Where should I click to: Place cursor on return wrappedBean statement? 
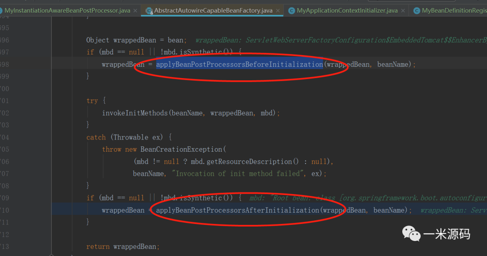(123, 247)
